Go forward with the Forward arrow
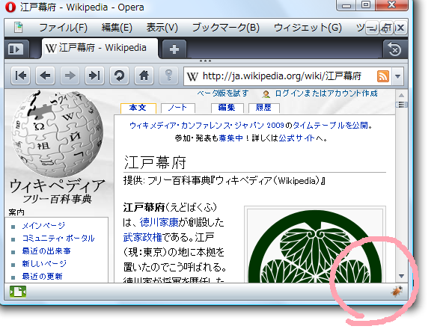Image resolution: width=443 pixels, height=335 pixels. [70, 76]
